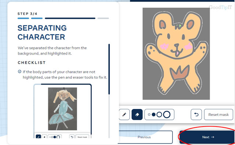
Task: Click the Reset mask button
Action: click(218, 114)
